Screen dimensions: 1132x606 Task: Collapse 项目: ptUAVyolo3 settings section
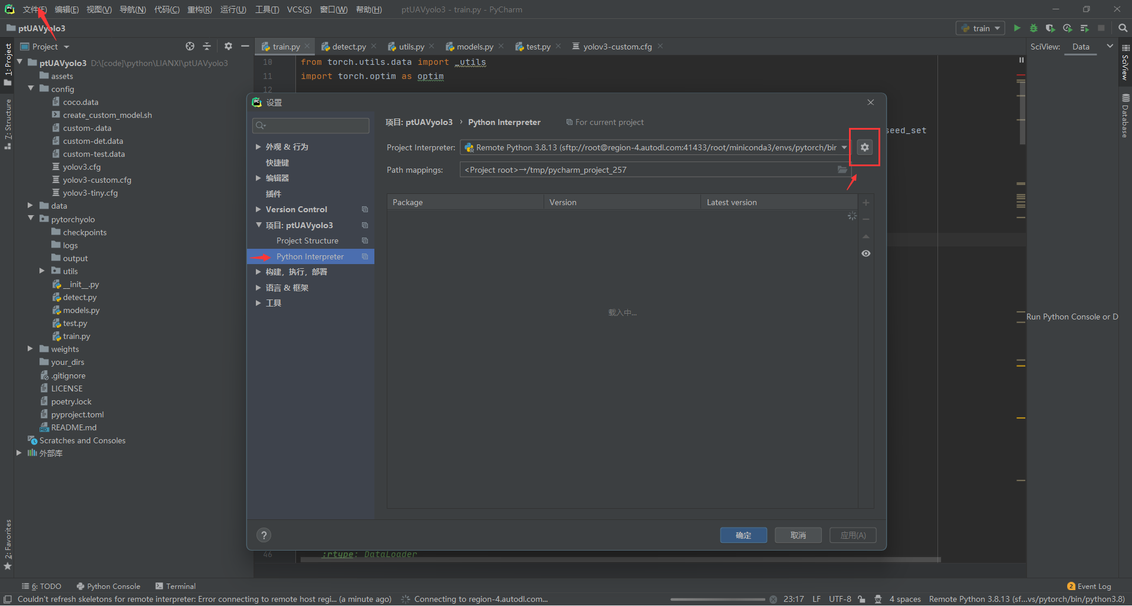point(258,225)
